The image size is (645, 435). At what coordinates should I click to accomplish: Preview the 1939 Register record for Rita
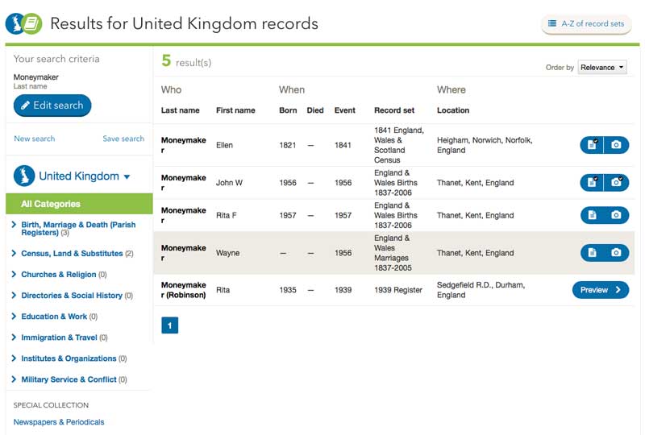click(x=601, y=290)
